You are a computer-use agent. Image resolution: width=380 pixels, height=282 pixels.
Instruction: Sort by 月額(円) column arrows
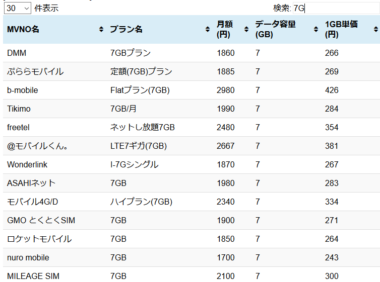tap(246, 30)
